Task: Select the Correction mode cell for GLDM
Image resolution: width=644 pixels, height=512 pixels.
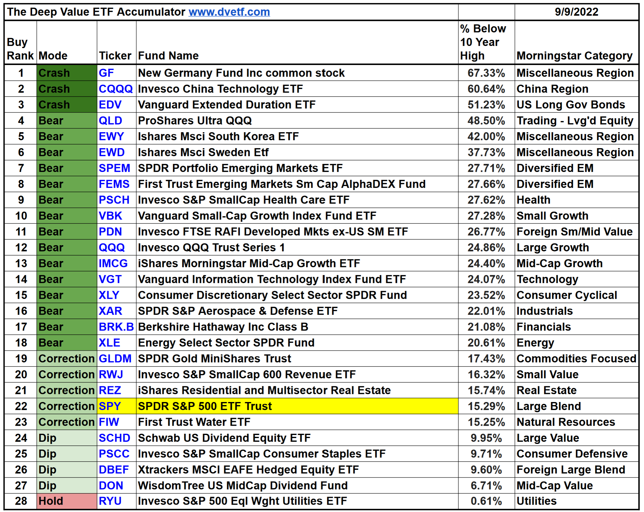Action: 67,359
